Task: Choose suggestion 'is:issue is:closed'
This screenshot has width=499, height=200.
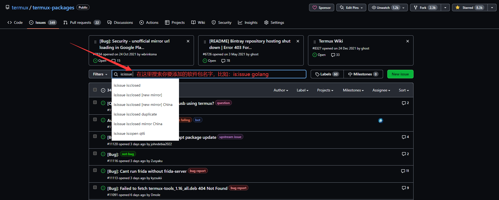Action: (x=145, y=85)
